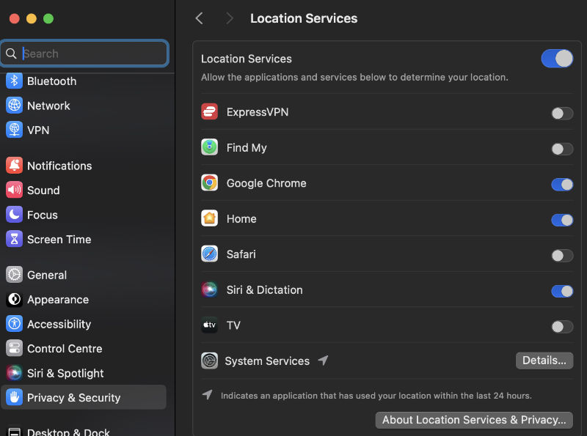Click the forward navigation chevron
This screenshot has height=436, width=587.
pyautogui.click(x=228, y=18)
